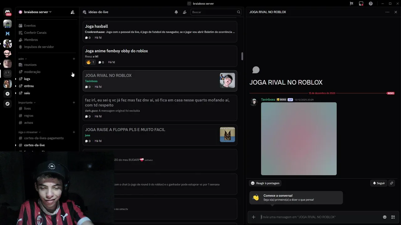The height and width of the screenshot is (225, 401).
Task: Collapse the importante category
Action: (27, 102)
